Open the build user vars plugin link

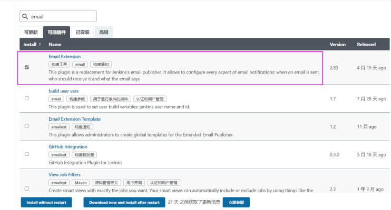[x=64, y=91]
